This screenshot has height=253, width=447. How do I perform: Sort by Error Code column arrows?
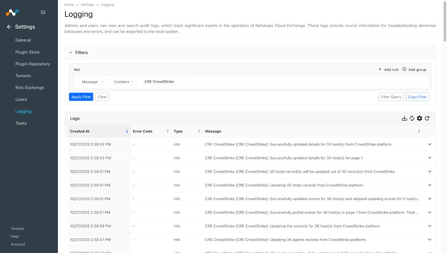click(168, 131)
